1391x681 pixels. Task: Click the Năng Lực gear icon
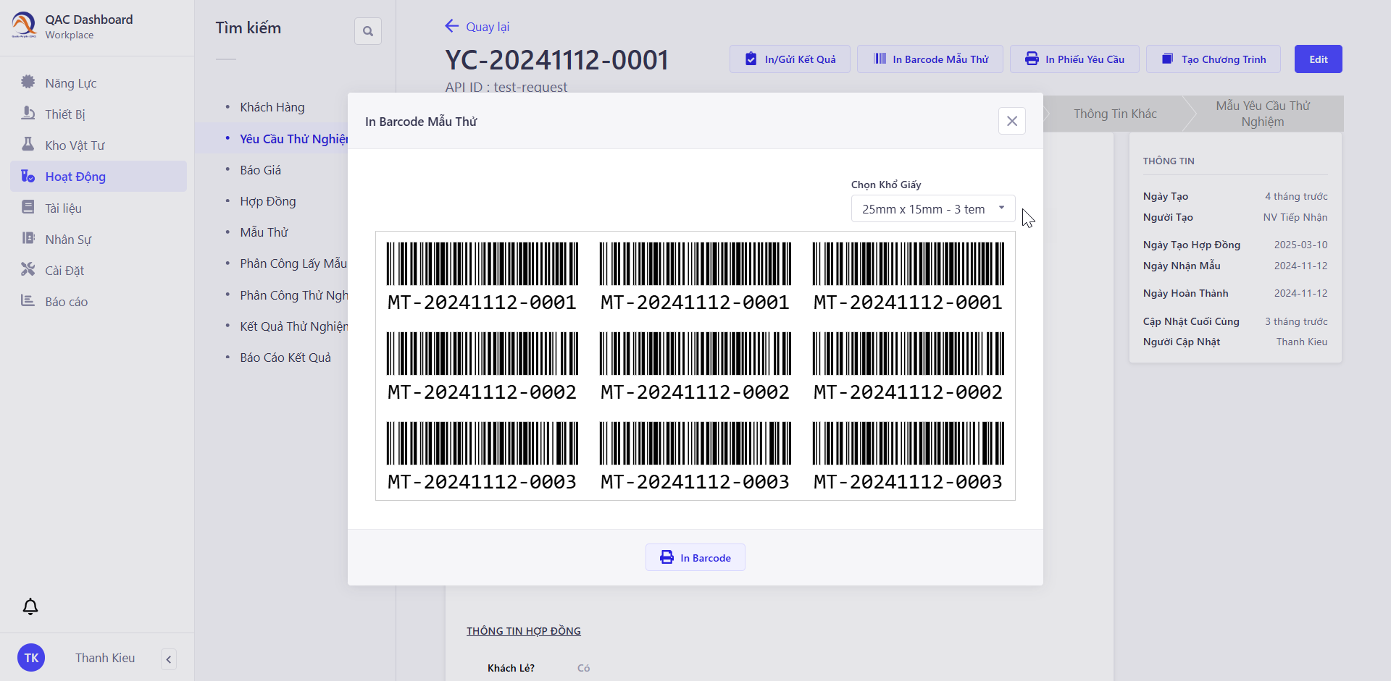(x=28, y=82)
